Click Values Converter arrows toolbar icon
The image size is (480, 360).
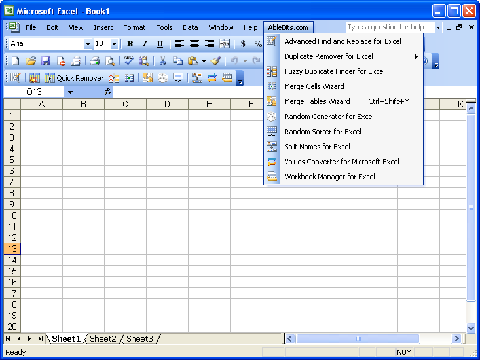pyautogui.click(x=212, y=78)
